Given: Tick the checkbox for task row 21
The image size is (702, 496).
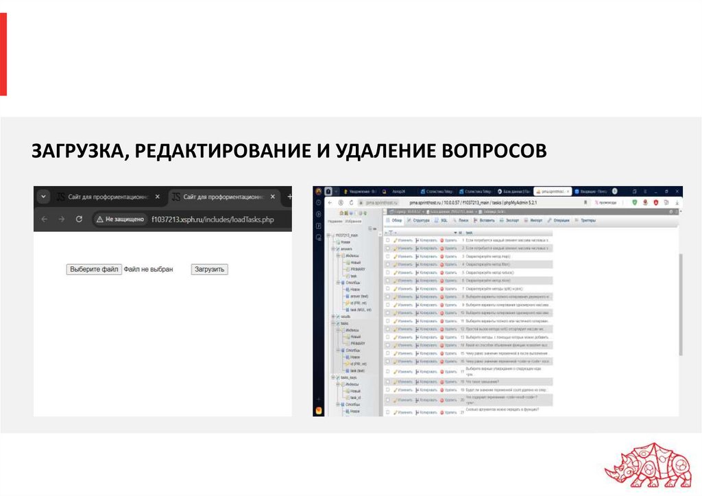Looking at the screenshot, I should (388, 412).
